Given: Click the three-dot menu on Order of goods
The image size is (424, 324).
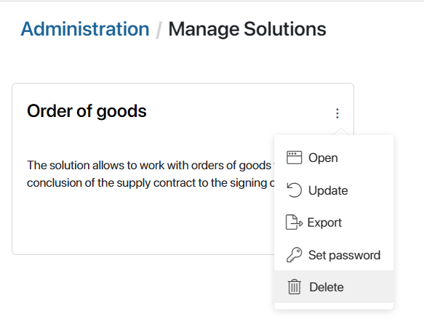Looking at the screenshot, I should coord(337,113).
